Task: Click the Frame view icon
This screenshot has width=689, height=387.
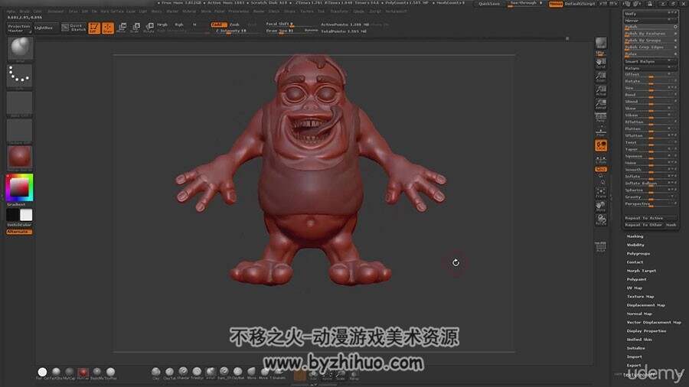Action: pyautogui.click(x=601, y=193)
